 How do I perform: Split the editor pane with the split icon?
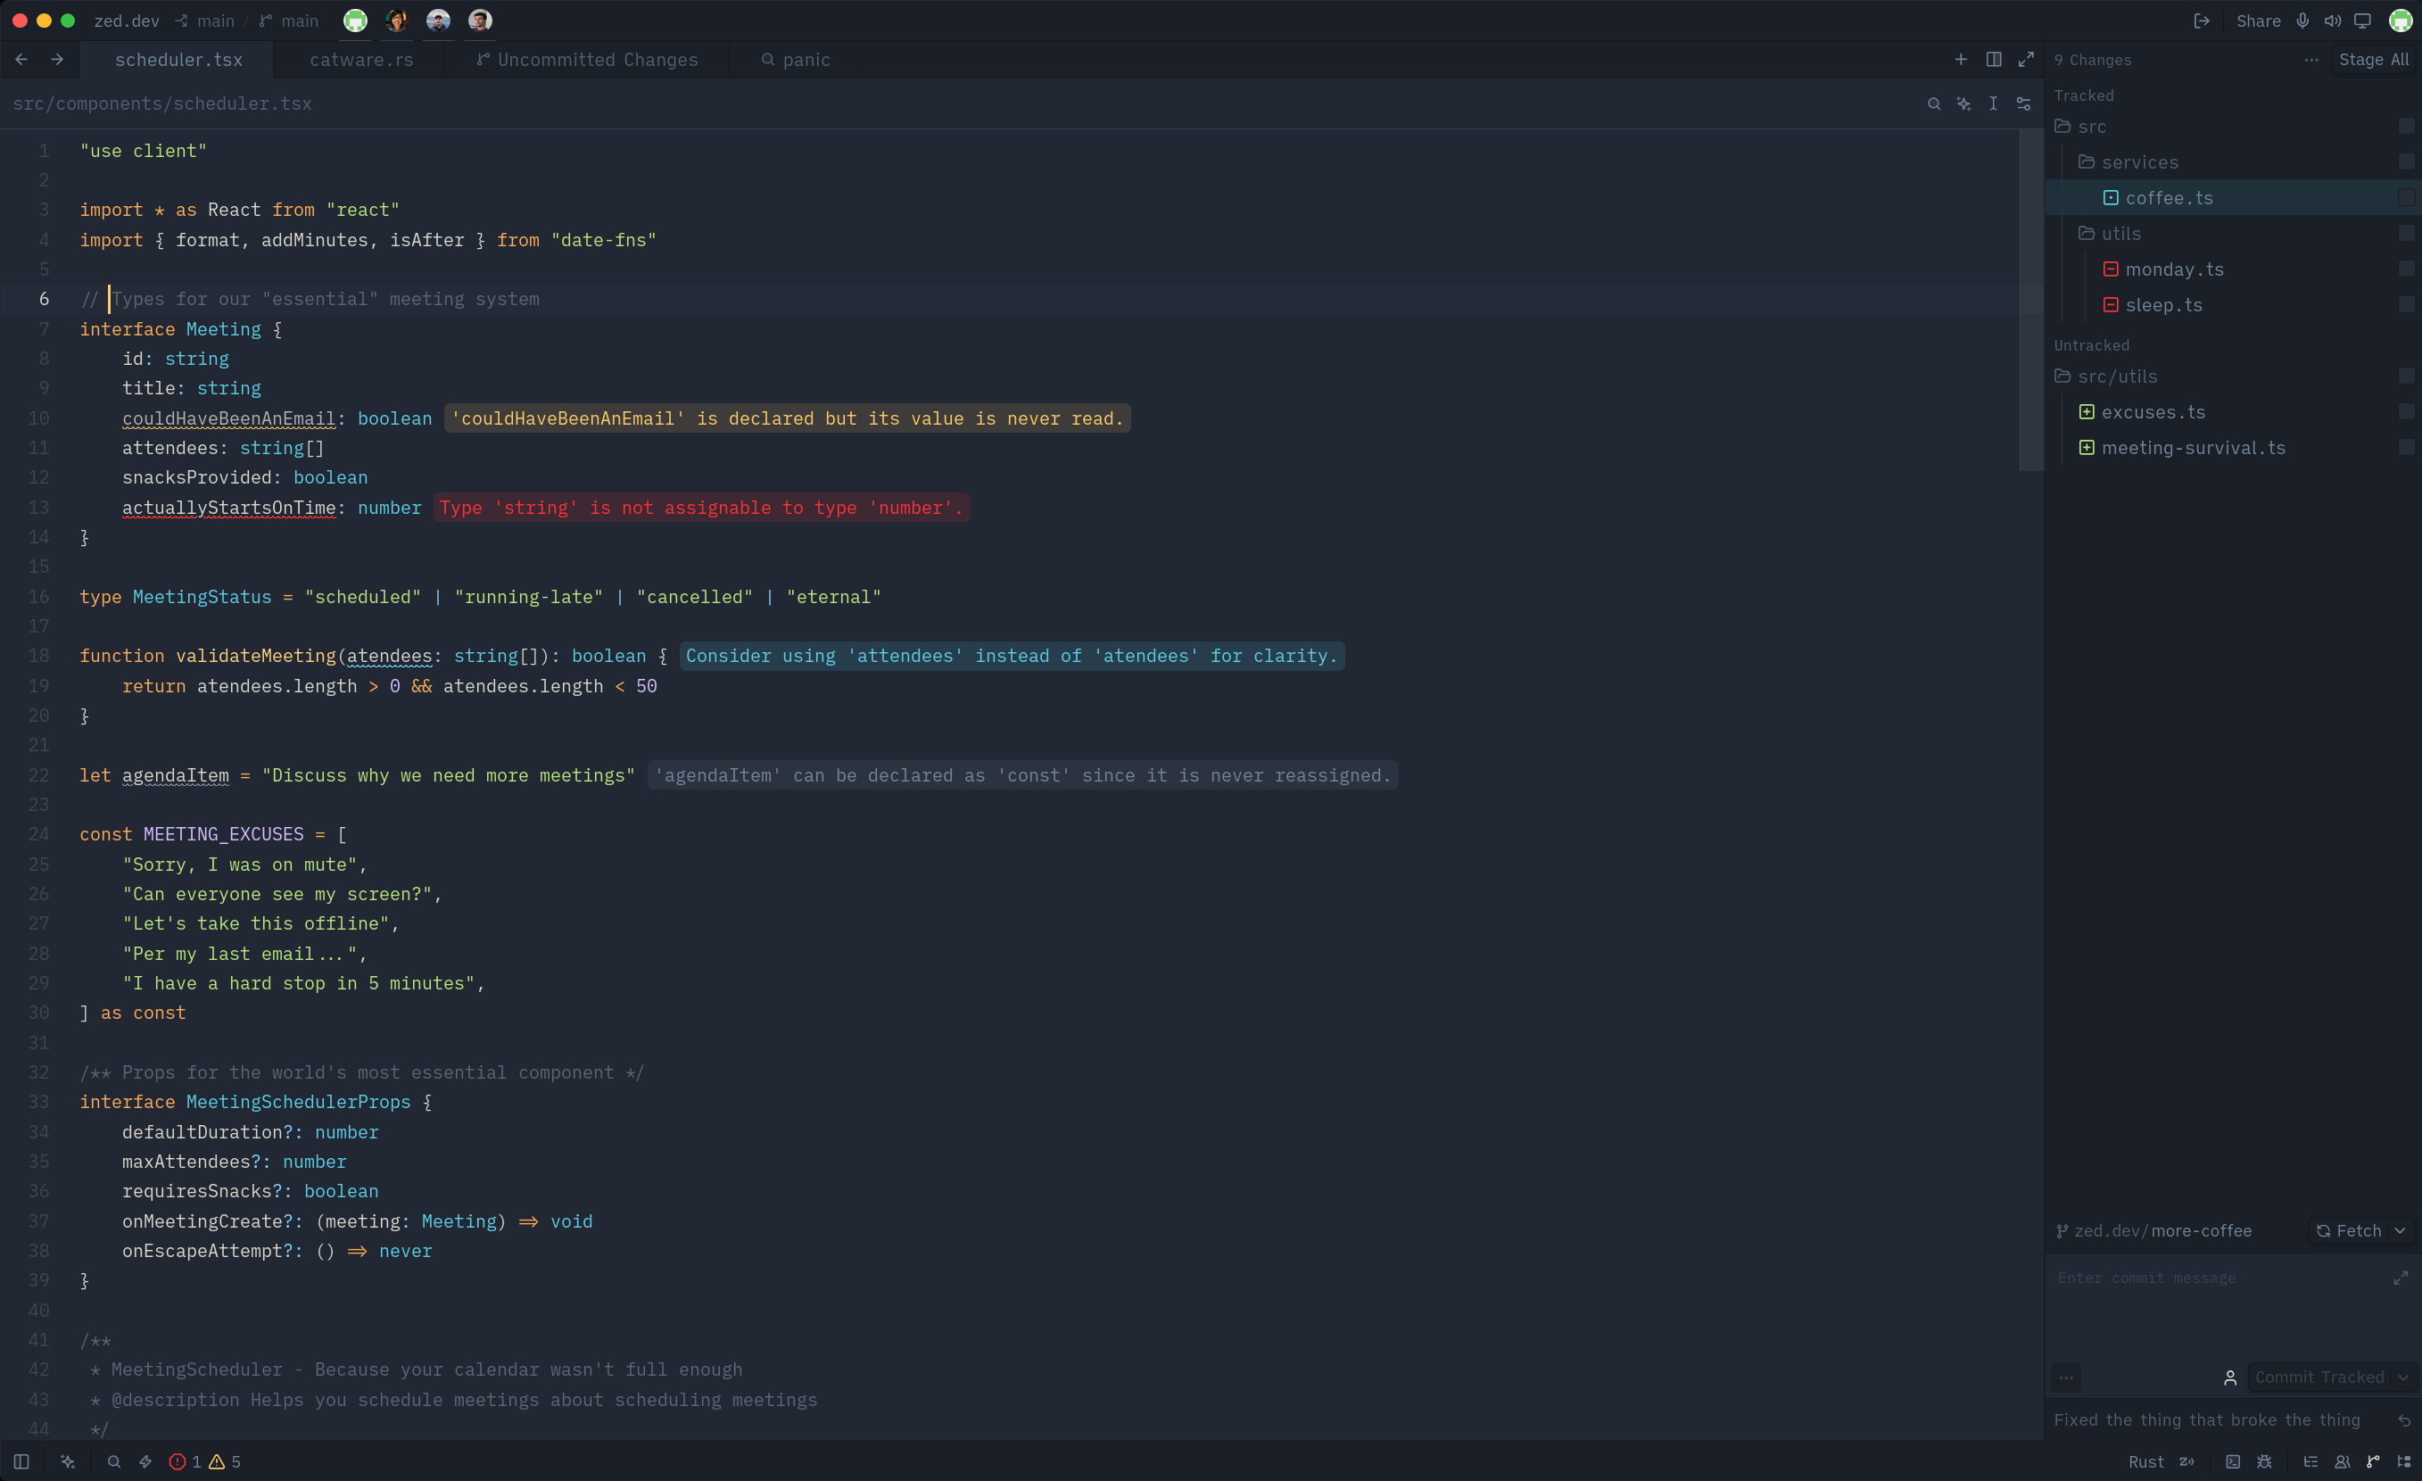tap(1994, 60)
